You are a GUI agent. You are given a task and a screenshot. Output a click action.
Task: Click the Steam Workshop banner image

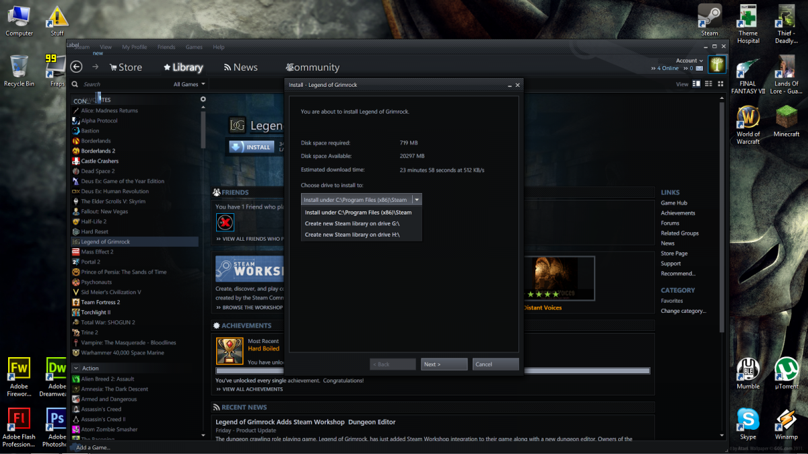click(x=250, y=268)
